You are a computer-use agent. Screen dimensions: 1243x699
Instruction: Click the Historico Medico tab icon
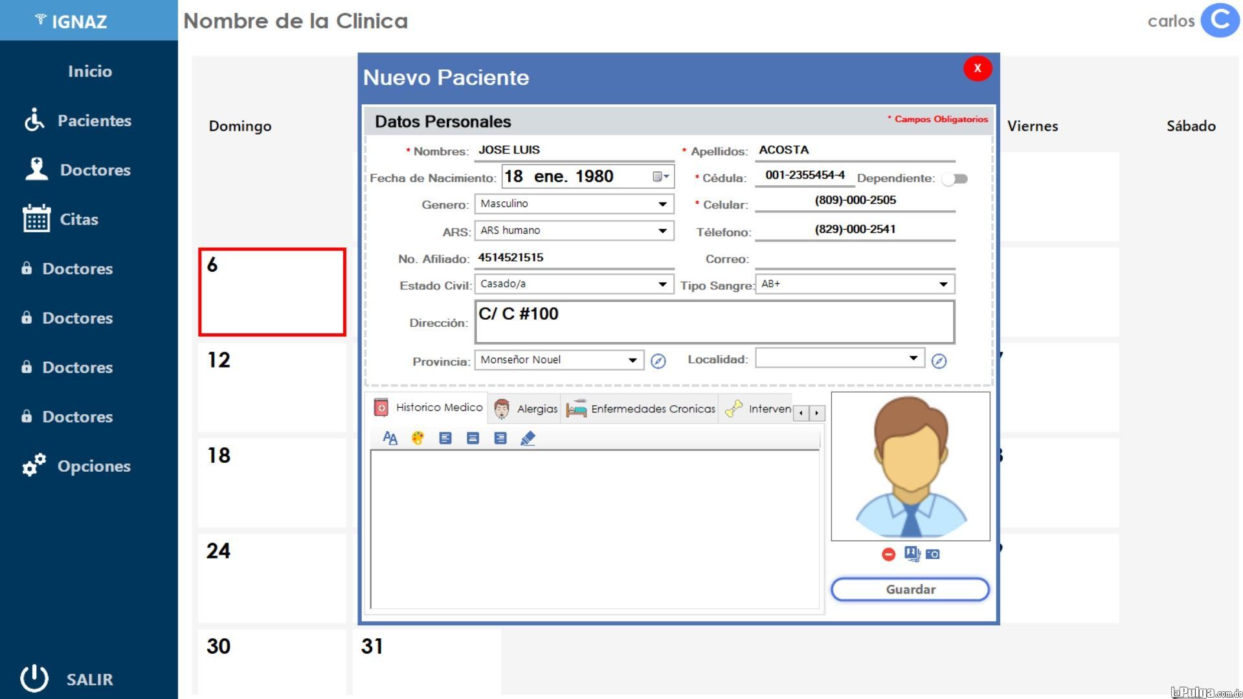click(381, 409)
